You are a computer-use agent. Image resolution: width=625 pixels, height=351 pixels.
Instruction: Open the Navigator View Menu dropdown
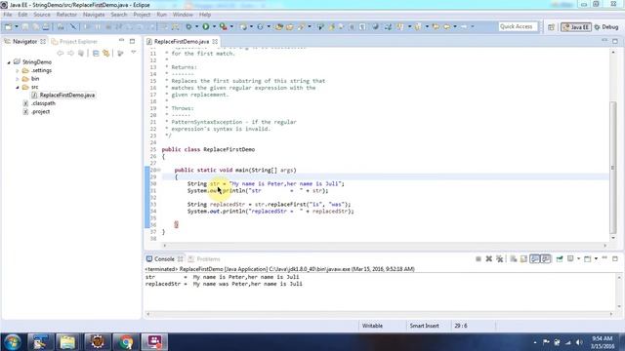[134, 53]
